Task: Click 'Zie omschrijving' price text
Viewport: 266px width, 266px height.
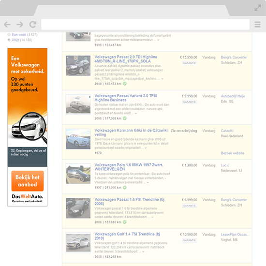Action: [x=184, y=131]
